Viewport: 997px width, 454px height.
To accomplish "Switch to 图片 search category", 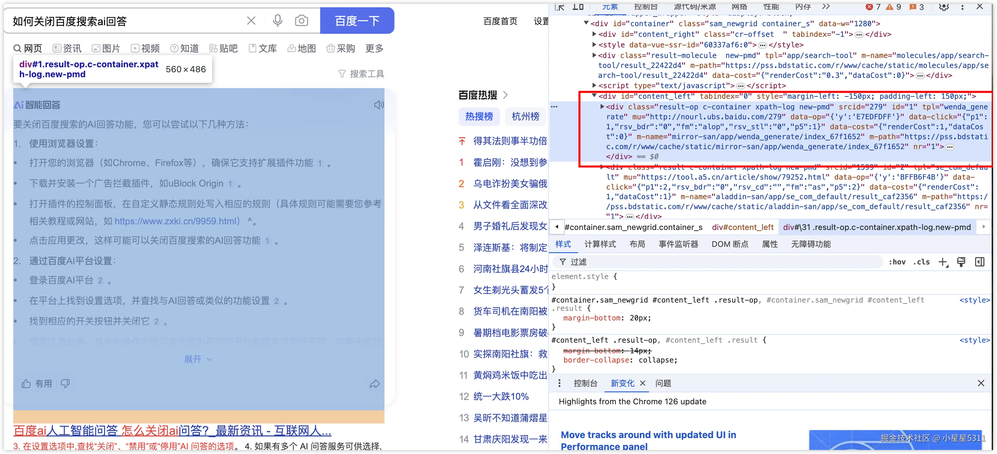I will pos(106,48).
